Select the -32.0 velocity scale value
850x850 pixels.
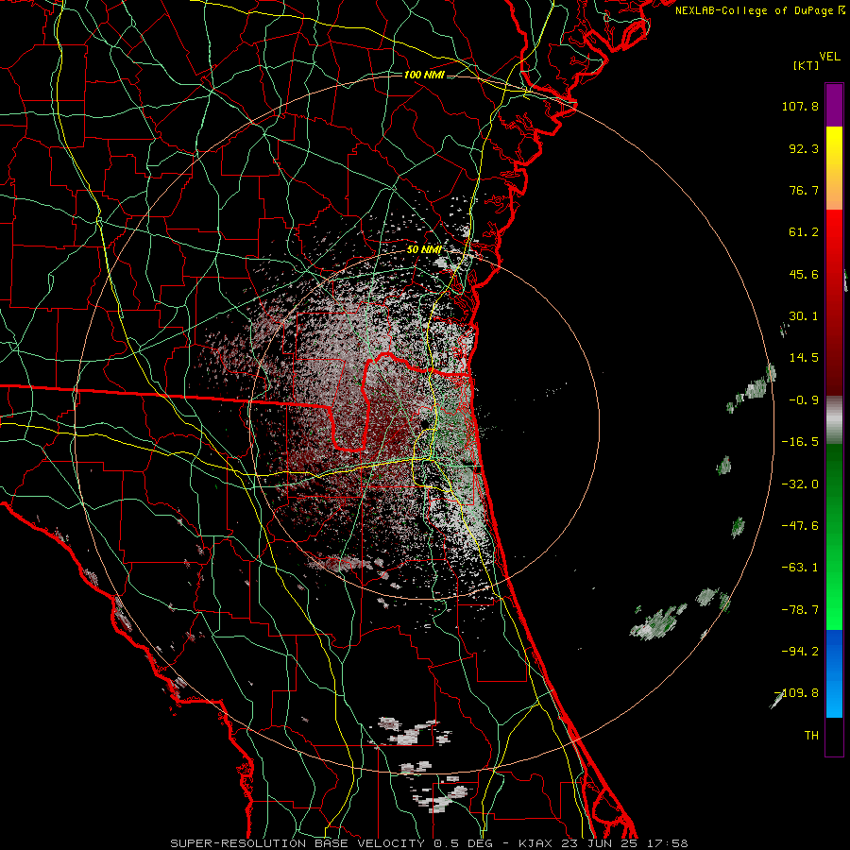click(x=800, y=484)
